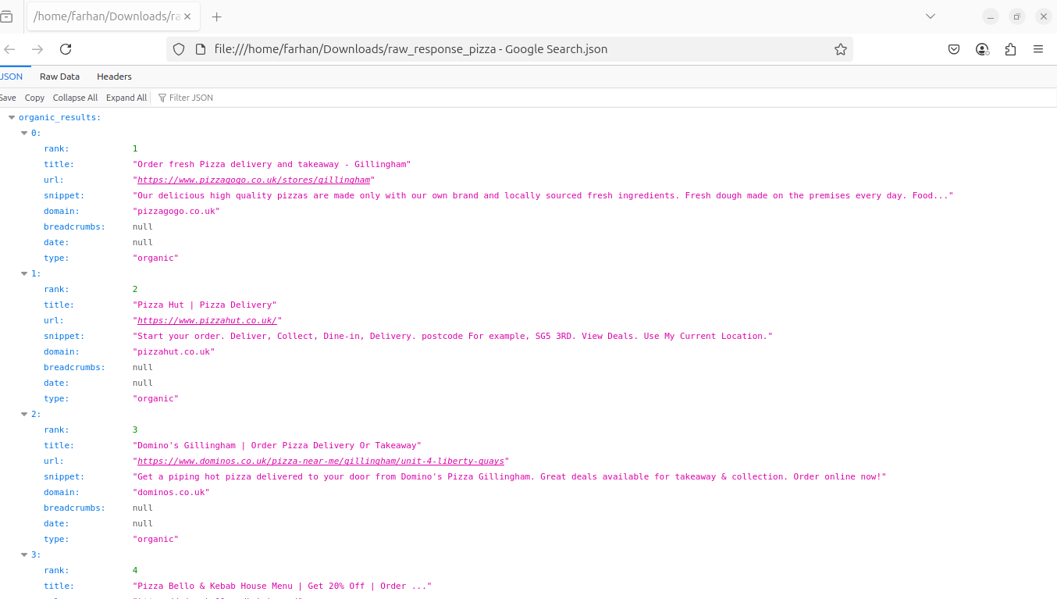Open the Firefox account icon

tap(982, 49)
